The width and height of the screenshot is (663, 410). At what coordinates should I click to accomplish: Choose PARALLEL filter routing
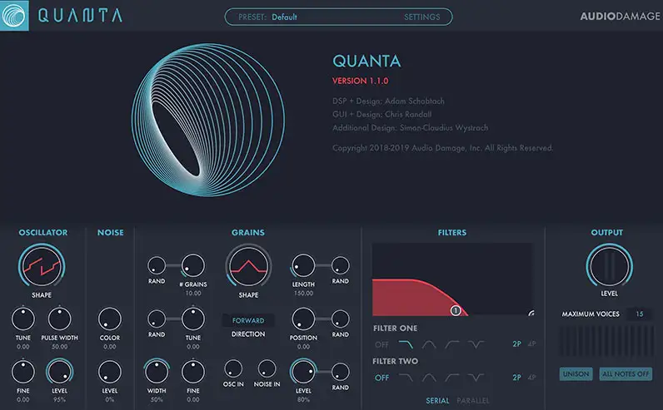473,400
